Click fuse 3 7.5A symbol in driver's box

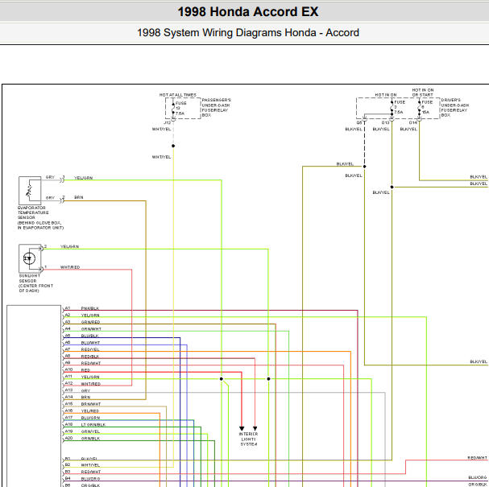tap(392, 107)
